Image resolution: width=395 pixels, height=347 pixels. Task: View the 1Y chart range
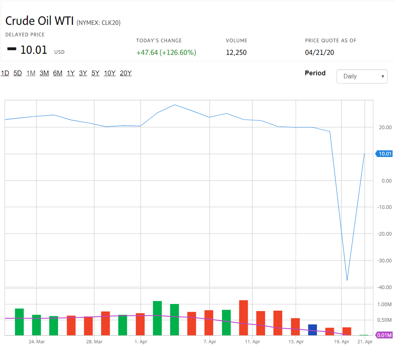[x=71, y=73]
